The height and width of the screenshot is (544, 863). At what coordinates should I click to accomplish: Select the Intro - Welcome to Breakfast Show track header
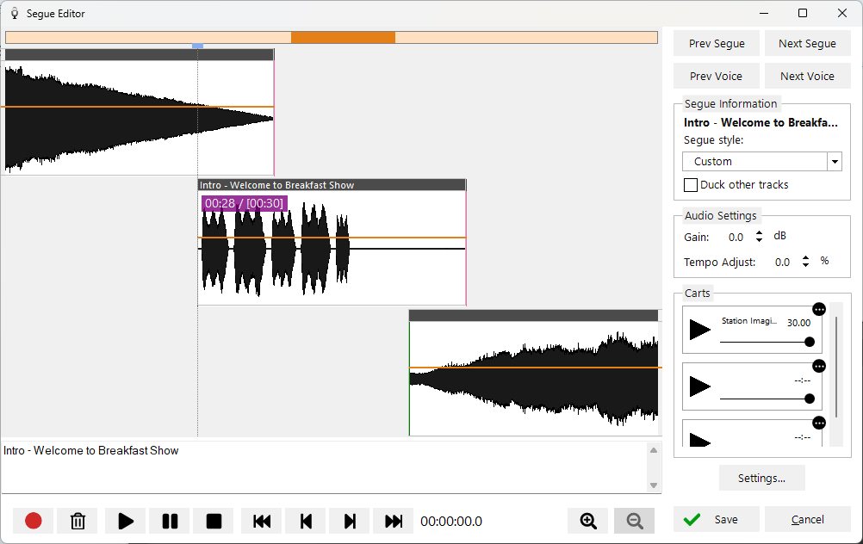[332, 185]
